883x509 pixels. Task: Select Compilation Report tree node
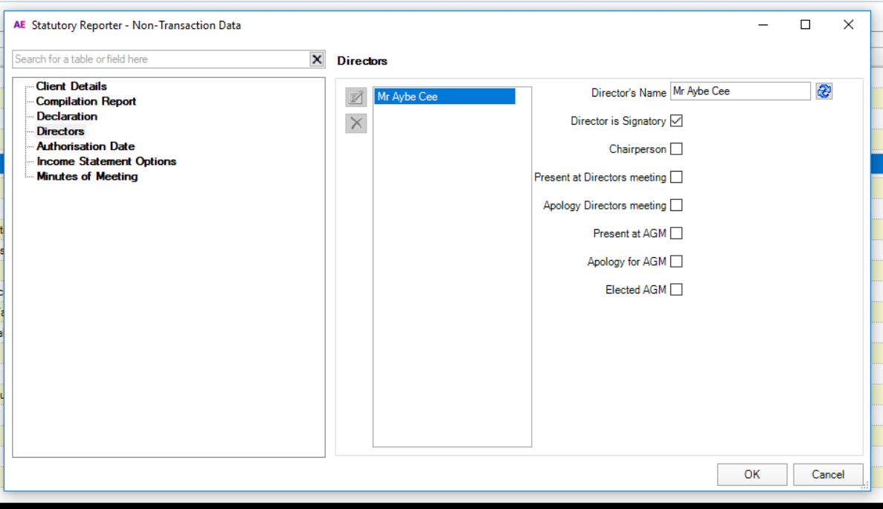click(86, 101)
